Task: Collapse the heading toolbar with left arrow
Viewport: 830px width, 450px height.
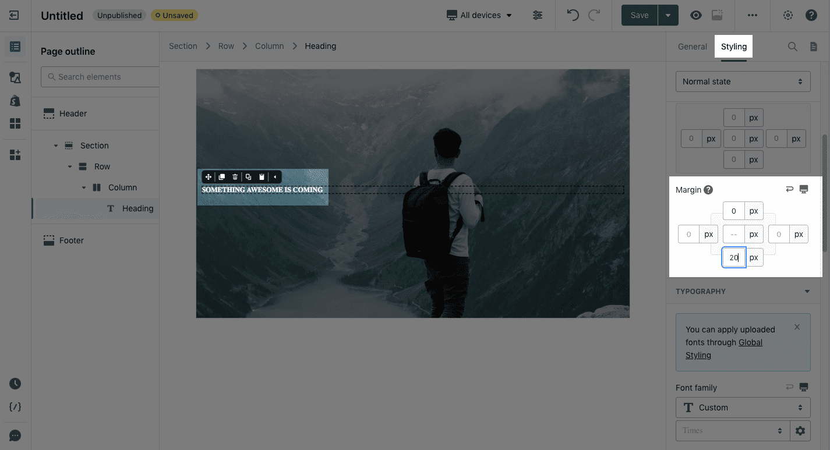Action: (276, 177)
